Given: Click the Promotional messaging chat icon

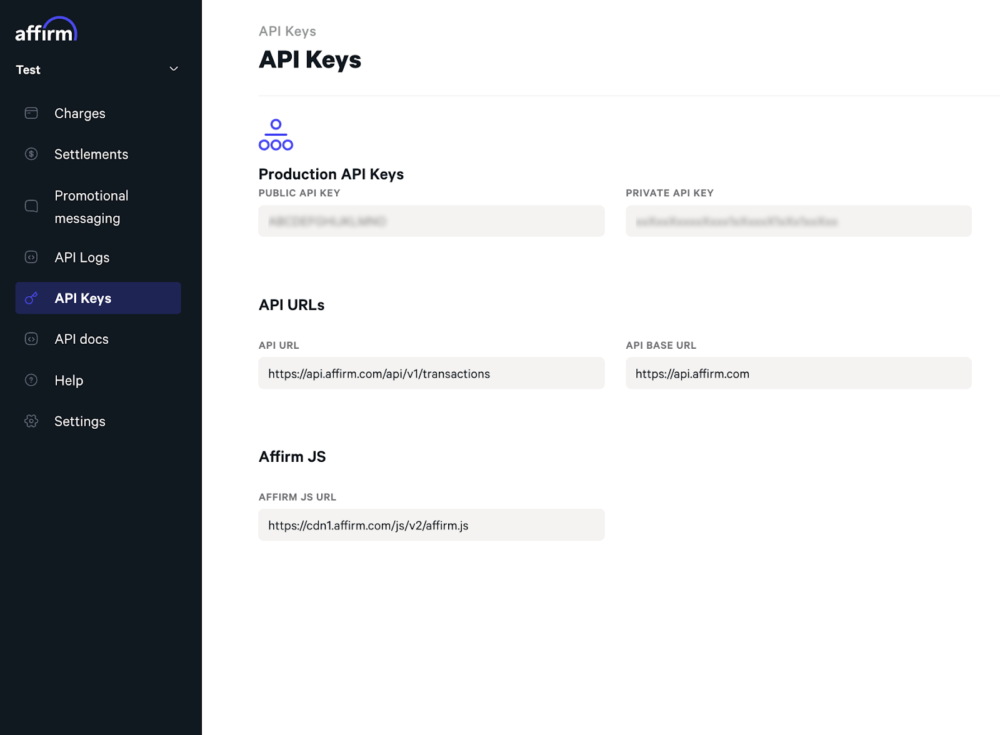Looking at the screenshot, I should click(31, 206).
